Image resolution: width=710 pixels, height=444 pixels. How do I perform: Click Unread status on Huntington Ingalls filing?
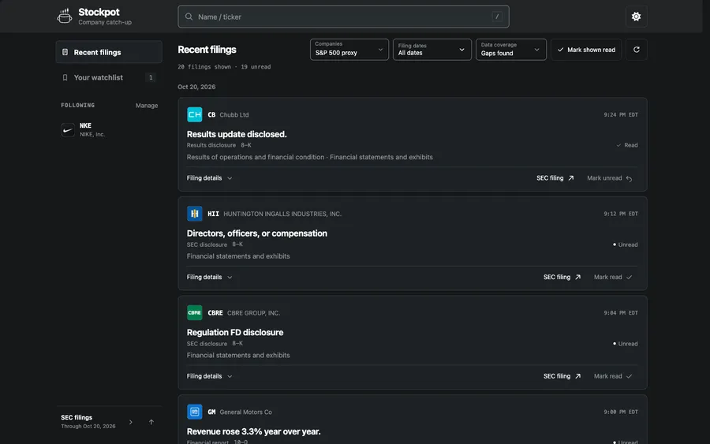coord(626,244)
